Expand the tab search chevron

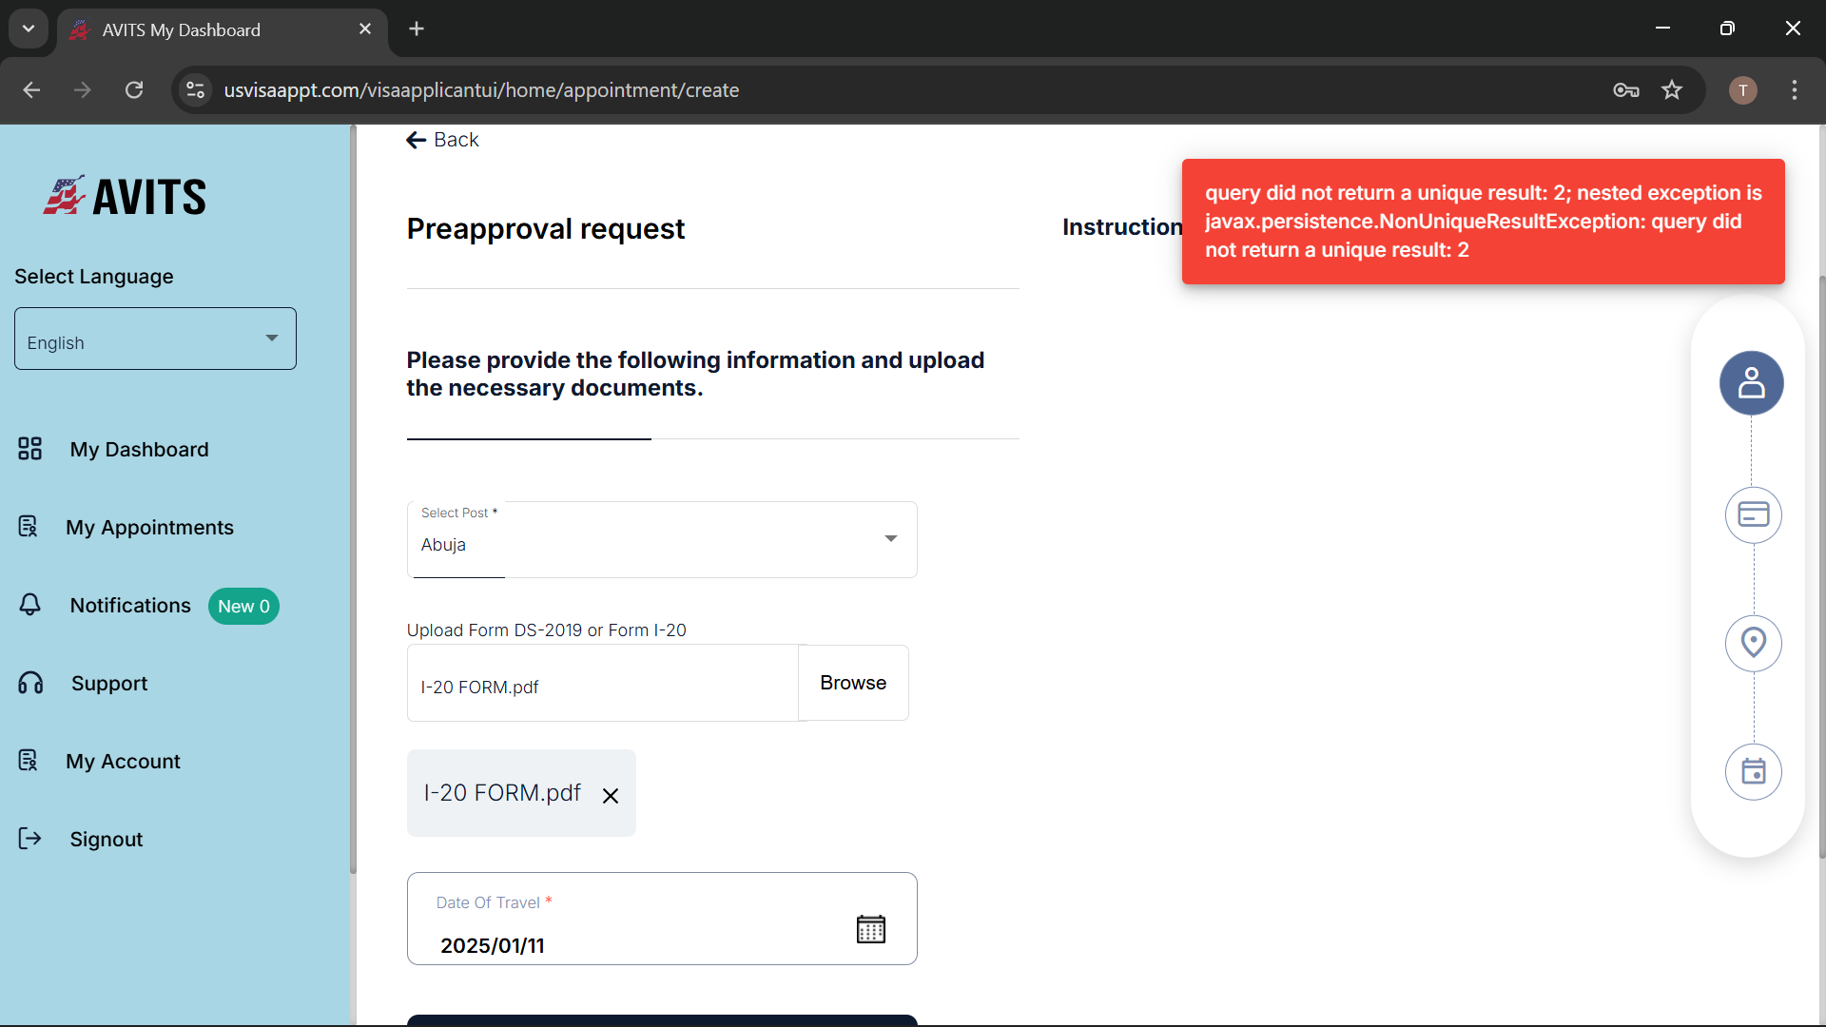pyautogui.click(x=29, y=29)
